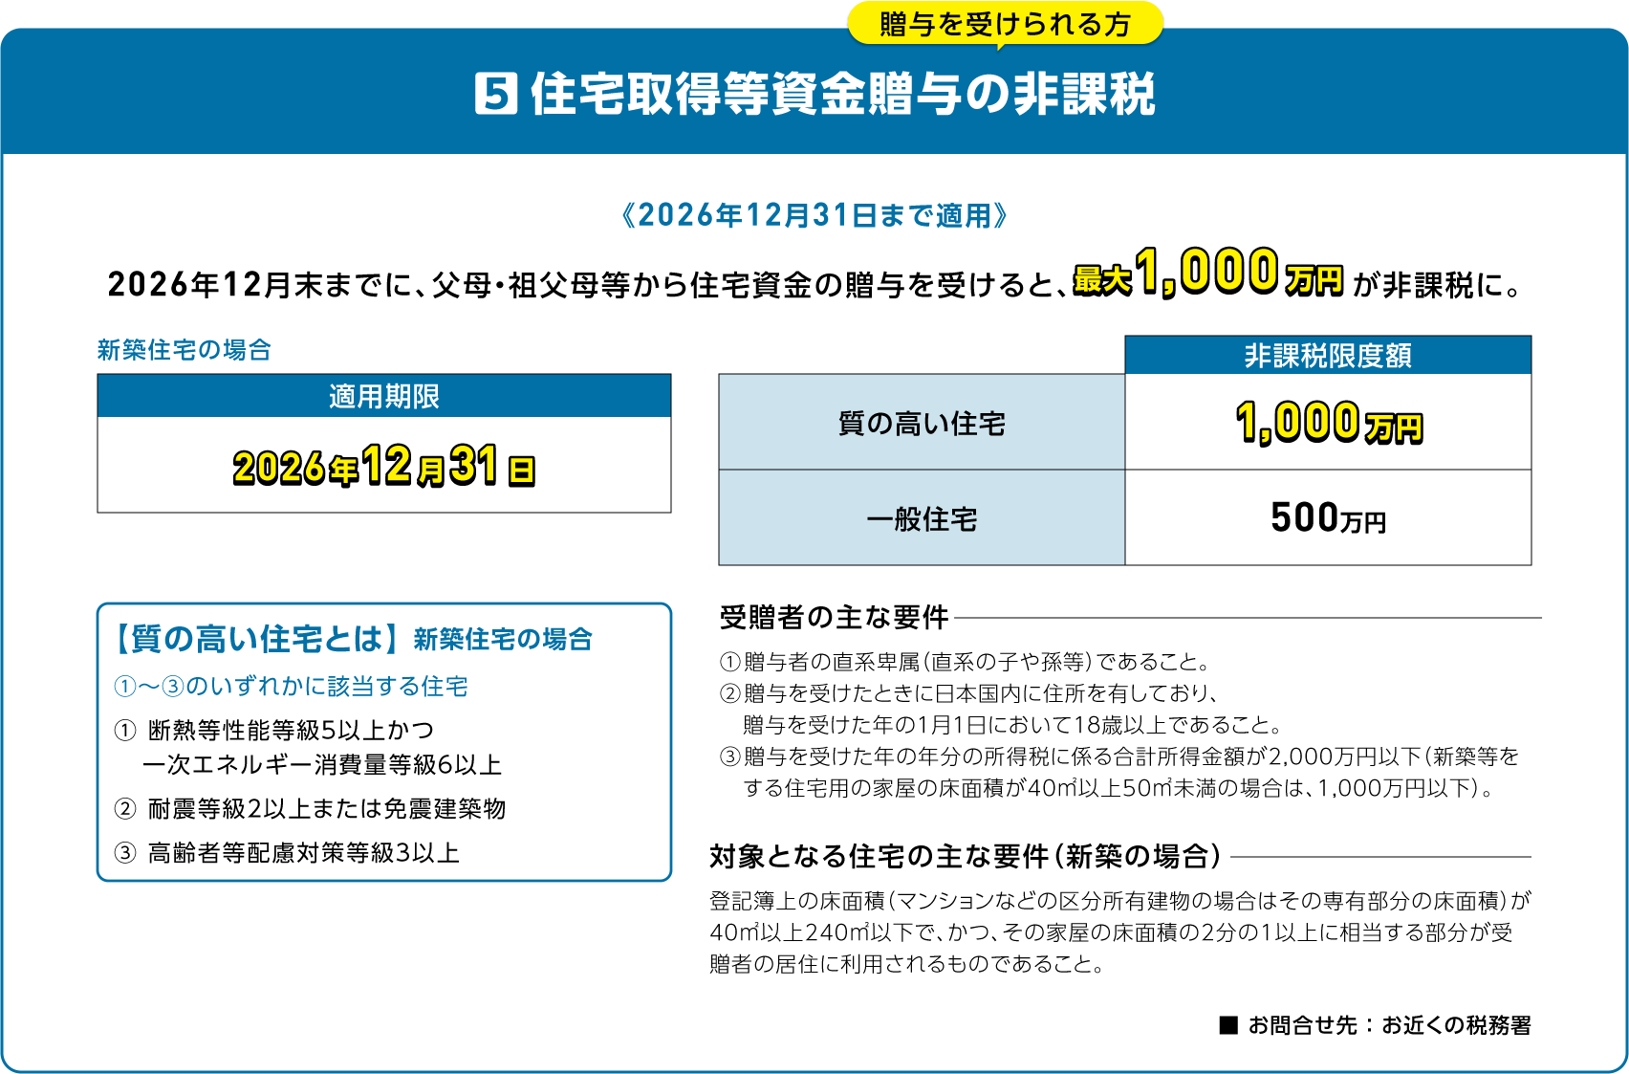The image size is (1629, 1074).
Task: Click the heading '対象となる住宅の主な要件(新築の場合)'
Action: tap(966, 856)
